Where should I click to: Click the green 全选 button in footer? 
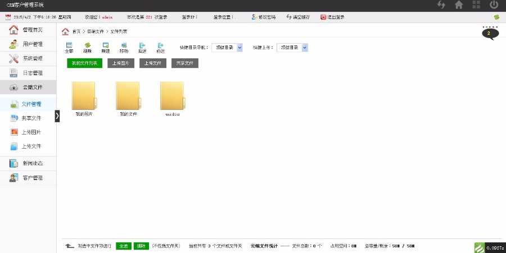[124, 246]
